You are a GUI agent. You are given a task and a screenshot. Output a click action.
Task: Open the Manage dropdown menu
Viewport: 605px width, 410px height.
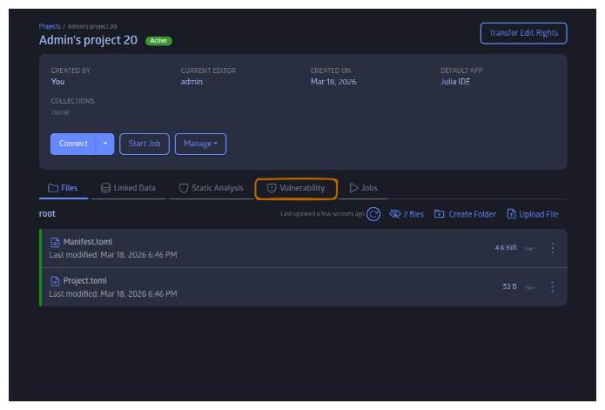[200, 144]
